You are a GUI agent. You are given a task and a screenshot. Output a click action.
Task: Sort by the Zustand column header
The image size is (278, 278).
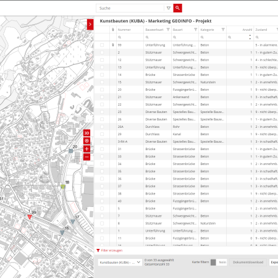pyautogui.click(x=261, y=30)
